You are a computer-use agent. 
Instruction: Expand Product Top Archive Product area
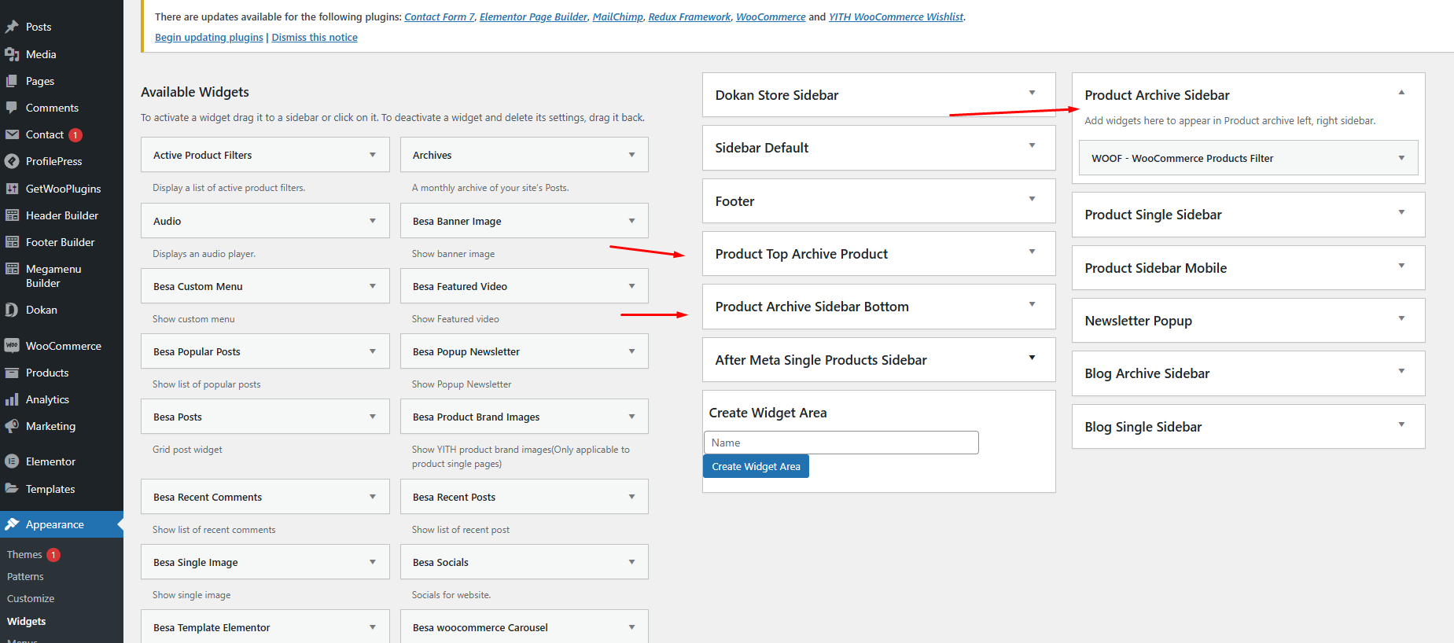(x=1032, y=252)
